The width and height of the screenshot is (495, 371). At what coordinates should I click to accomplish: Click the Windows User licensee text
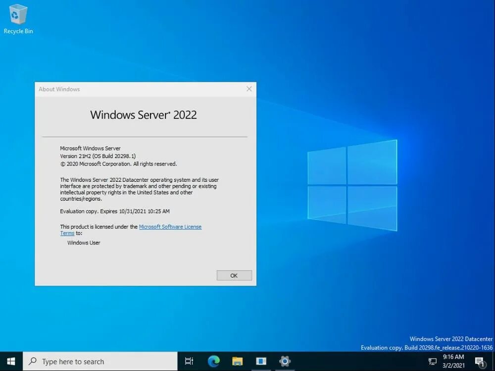(84, 243)
